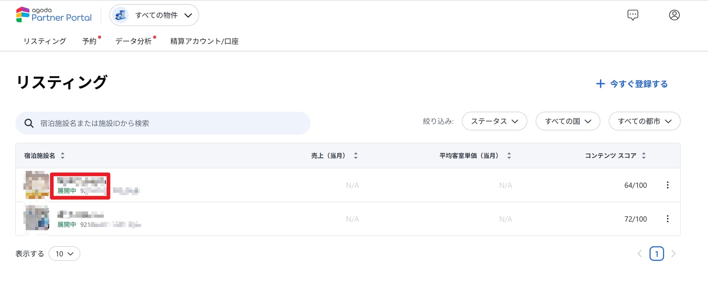Open the chat messages icon
708x293 pixels.
pyautogui.click(x=633, y=15)
